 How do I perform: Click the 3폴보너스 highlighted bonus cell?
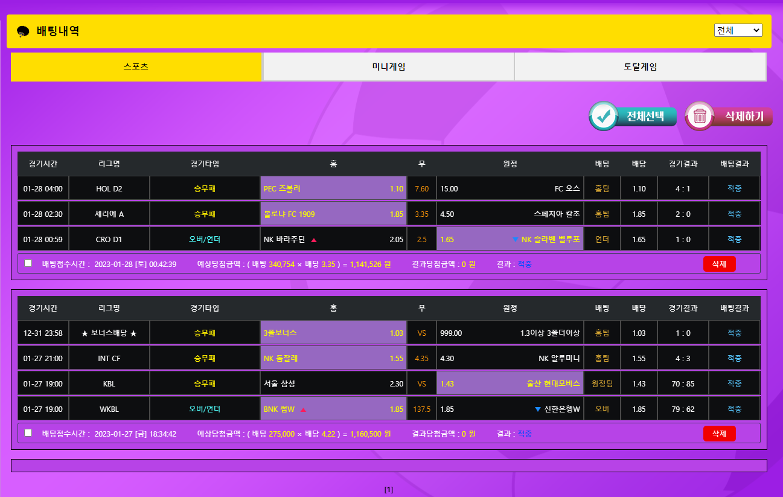tap(333, 333)
